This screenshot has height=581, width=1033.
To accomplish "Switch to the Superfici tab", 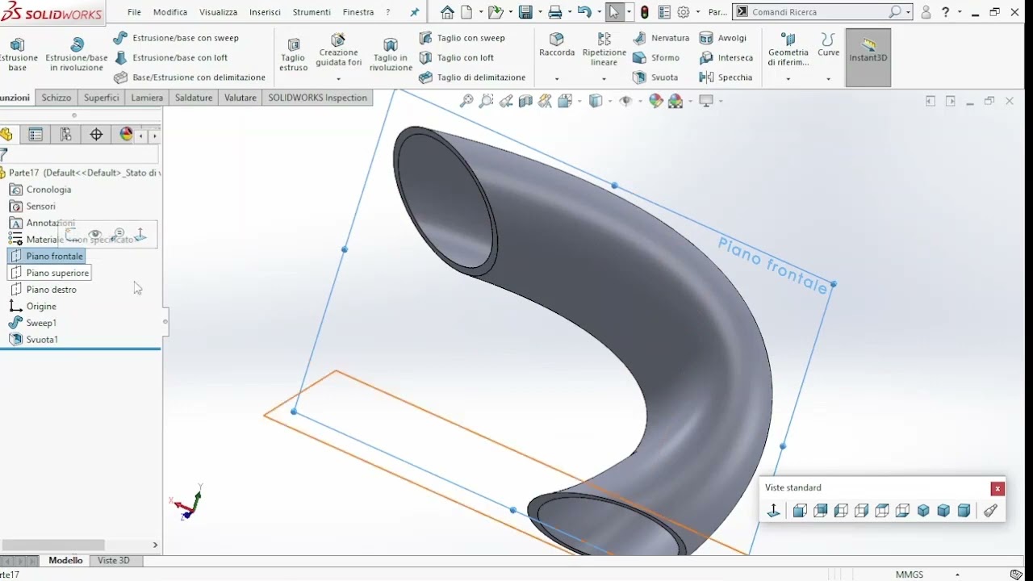I will coord(102,98).
